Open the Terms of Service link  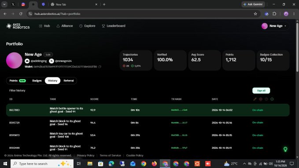pyautogui.click(x=110, y=155)
